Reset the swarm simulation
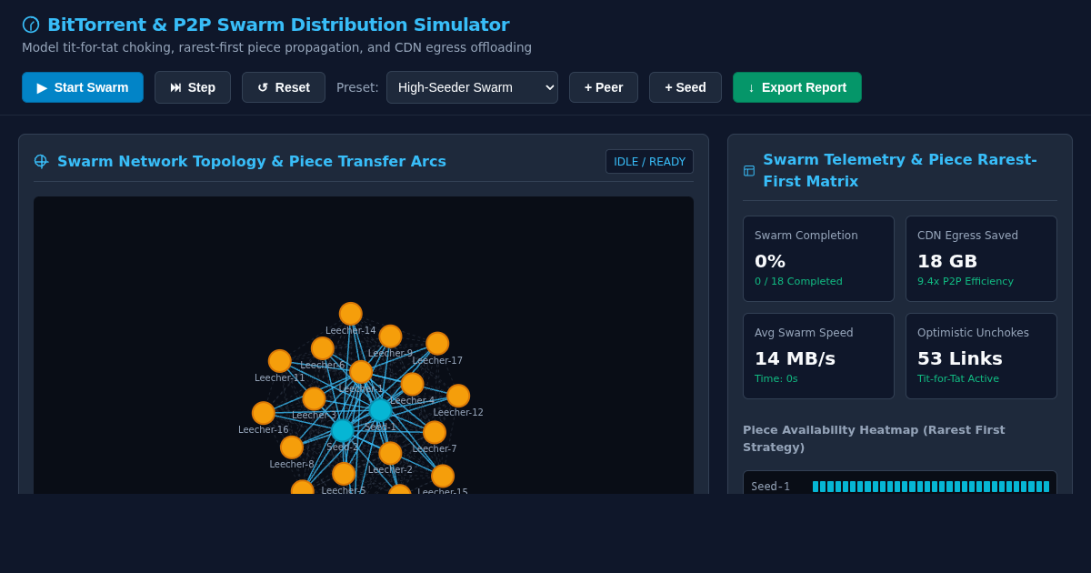 (284, 87)
